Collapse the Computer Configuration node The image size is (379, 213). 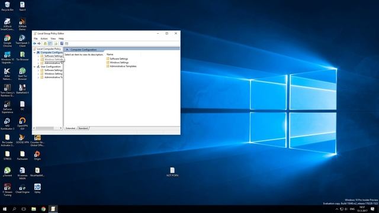click(x=34, y=53)
